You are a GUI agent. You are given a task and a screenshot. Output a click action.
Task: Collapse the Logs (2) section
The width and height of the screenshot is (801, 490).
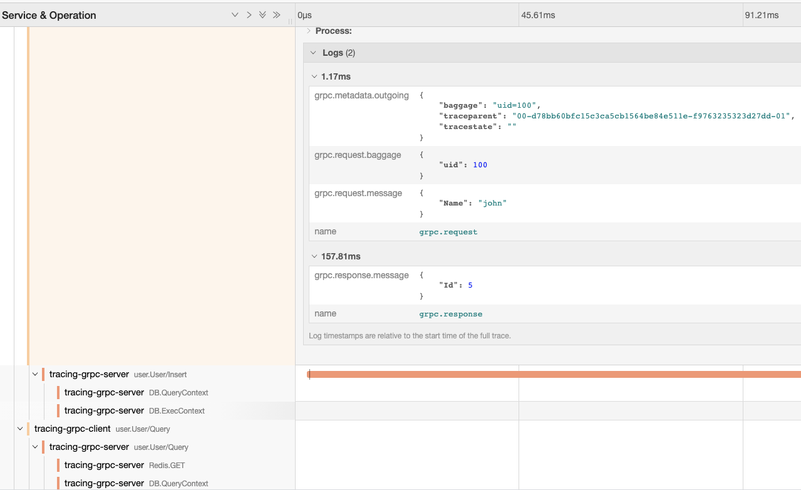(x=338, y=53)
